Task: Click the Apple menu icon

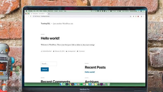Action: click(26, 11)
